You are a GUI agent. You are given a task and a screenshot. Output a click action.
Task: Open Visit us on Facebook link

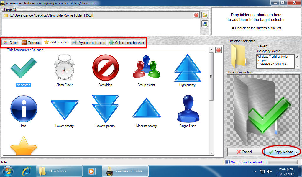click(x=247, y=162)
